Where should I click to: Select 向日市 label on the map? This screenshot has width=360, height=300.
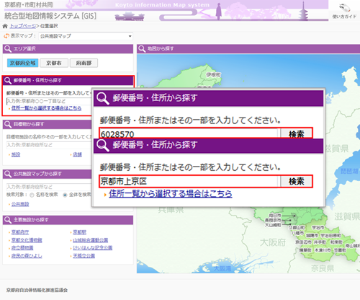[x=275, y=216]
